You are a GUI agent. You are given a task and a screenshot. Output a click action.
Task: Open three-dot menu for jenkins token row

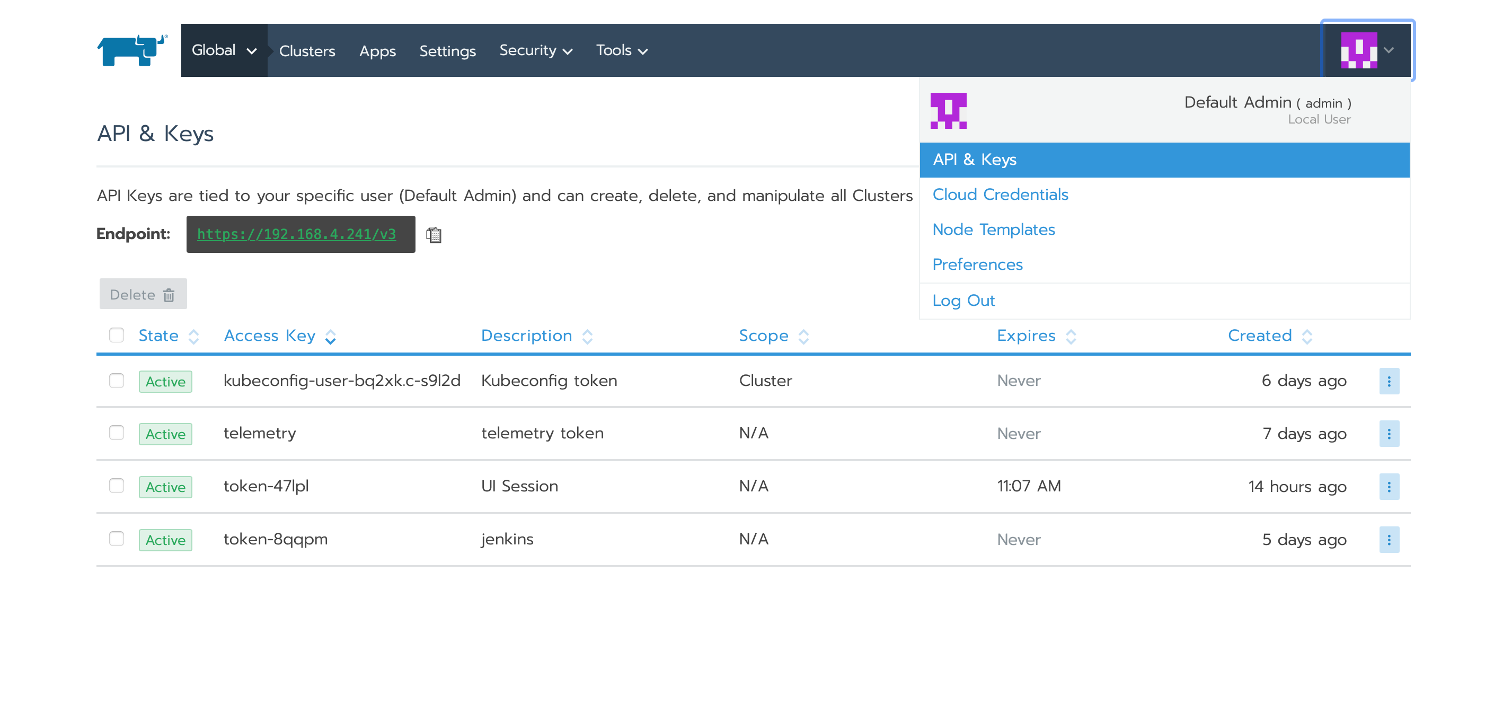pos(1389,539)
